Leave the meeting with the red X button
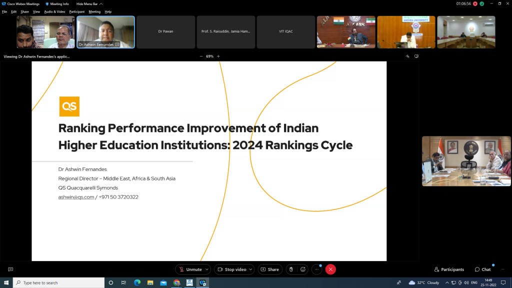Viewport: 512px width, 288px height. click(x=330, y=269)
